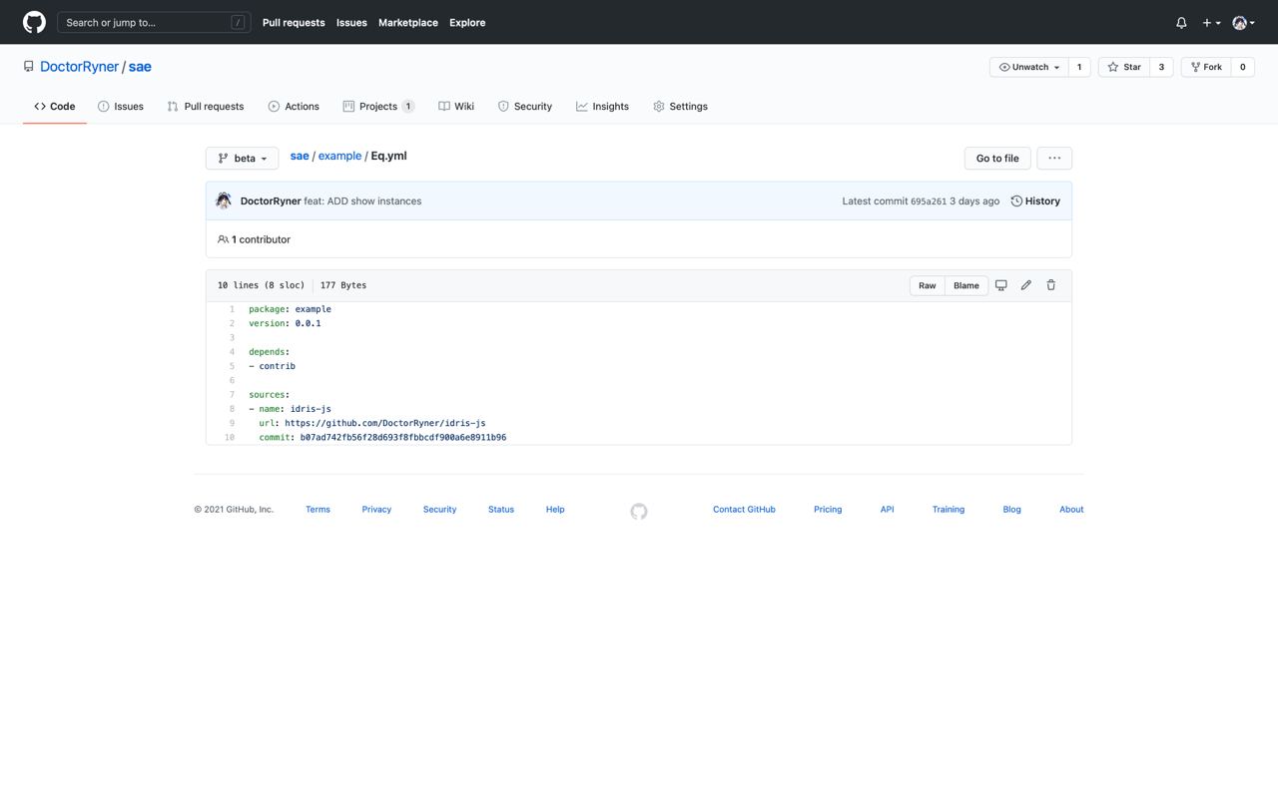
Task: Click example in the file breadcrumb
Action: click(339, 156)
